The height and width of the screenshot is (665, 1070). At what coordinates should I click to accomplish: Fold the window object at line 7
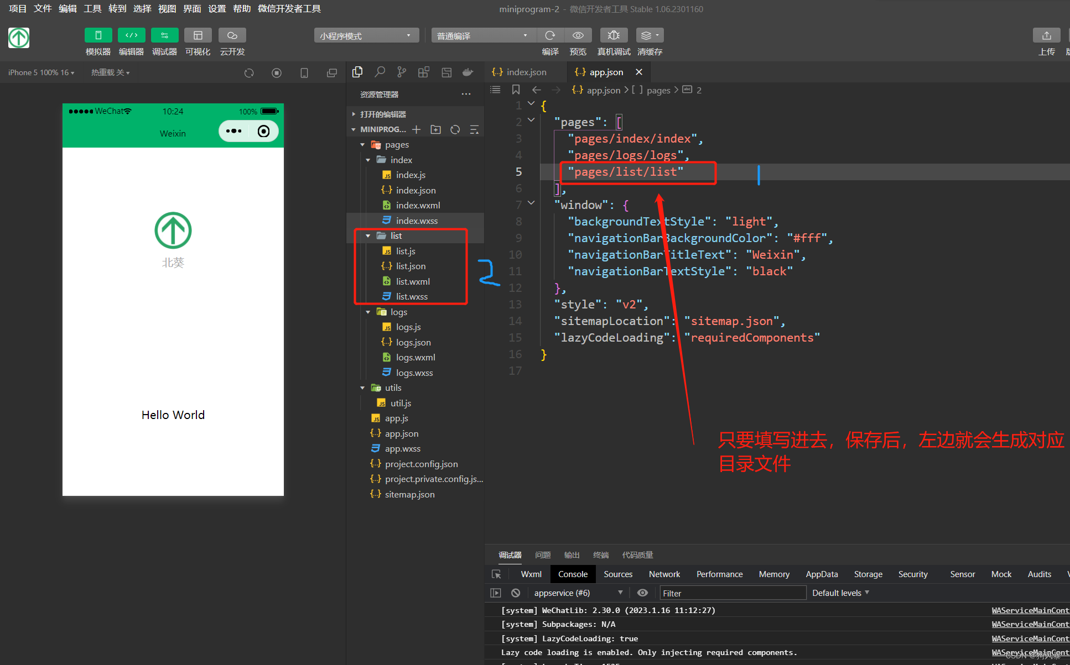(531, 203)
